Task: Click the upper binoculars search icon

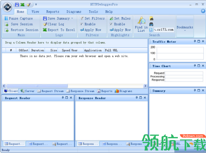Action: point(151,19)
